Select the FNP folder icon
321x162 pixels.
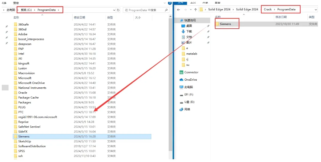click(16, 49)
